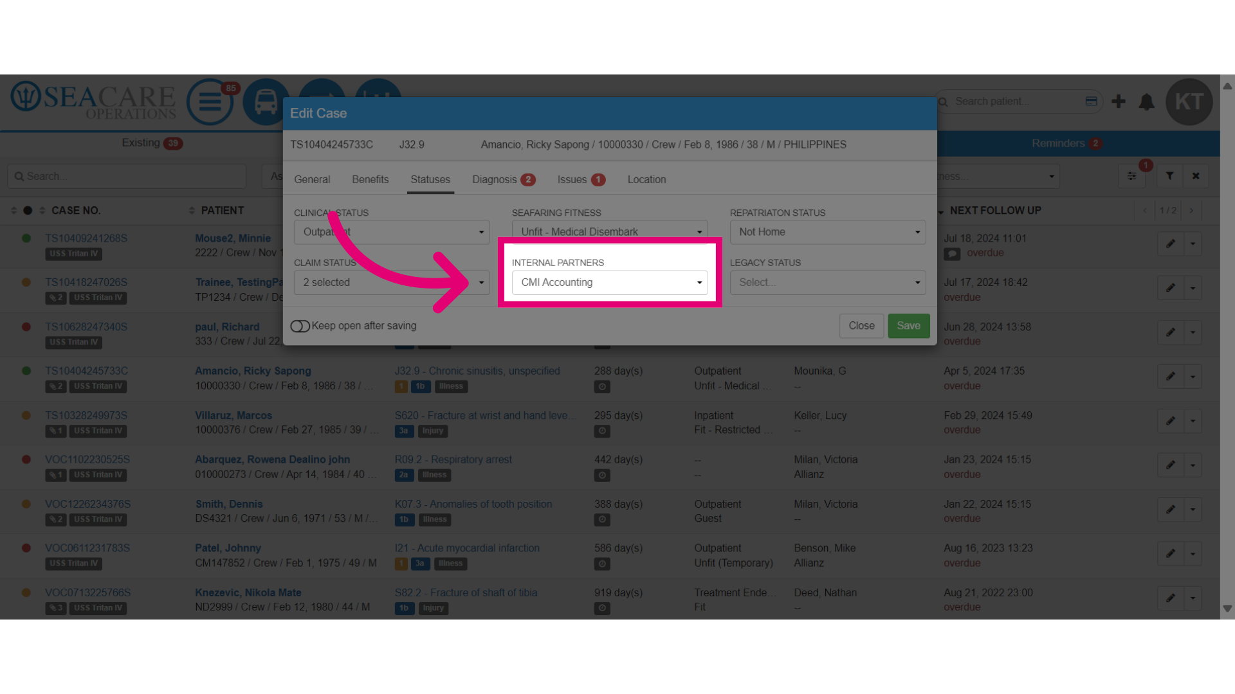The width and height of the screenshot is (1235, 694).
Task: Open patient link Abarquez, Rowena Dealino john
Action: 272,460
